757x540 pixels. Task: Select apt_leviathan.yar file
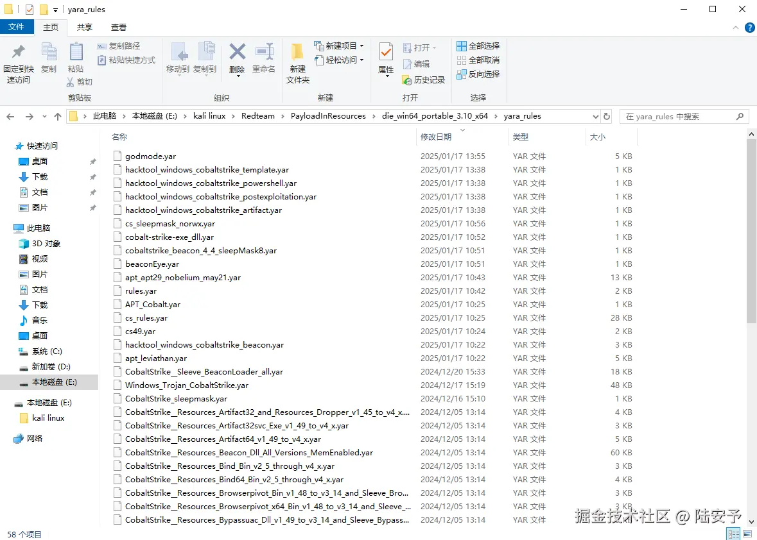(x=156, y=359)
